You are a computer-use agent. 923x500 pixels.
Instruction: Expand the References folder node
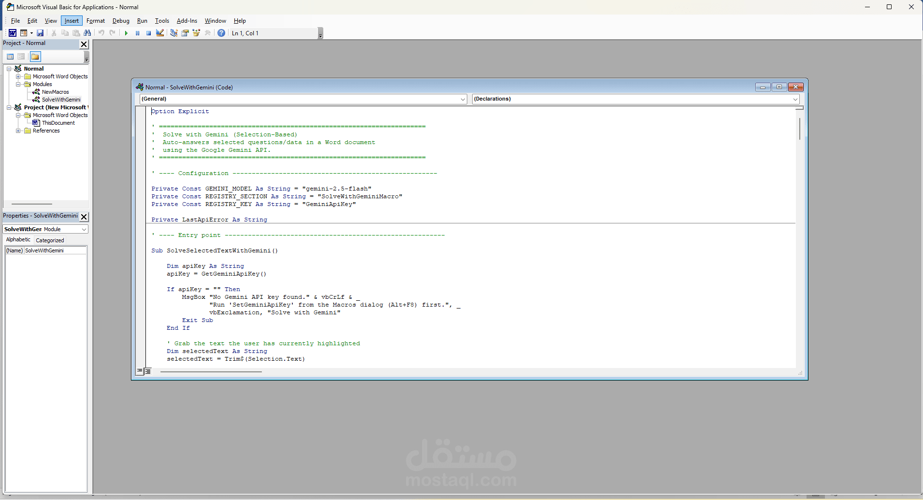(18, 131)
